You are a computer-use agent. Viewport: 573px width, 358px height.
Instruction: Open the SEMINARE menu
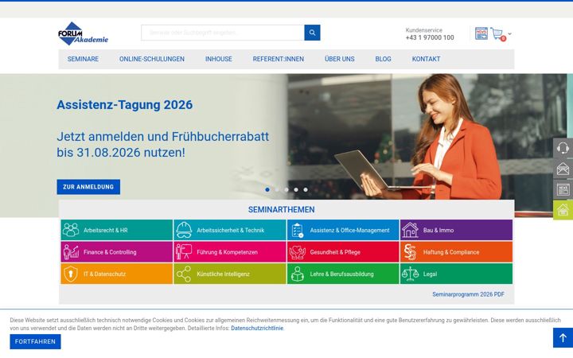pyautogui.click(x=83, y=59)
